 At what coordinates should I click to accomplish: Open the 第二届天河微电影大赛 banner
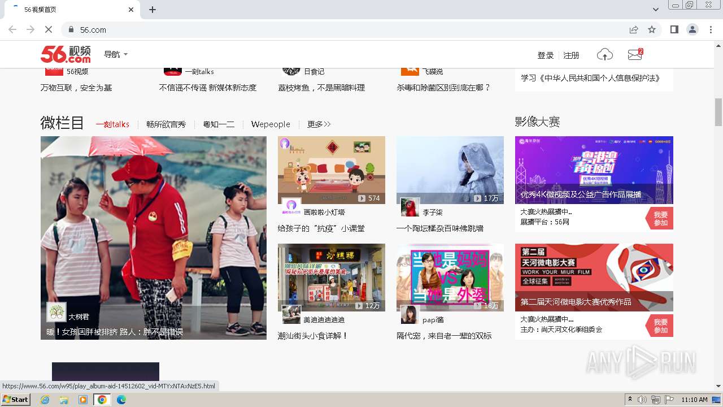pos(594,278)
